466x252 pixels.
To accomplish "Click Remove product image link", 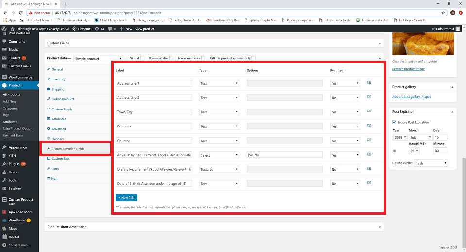I will pos(408,69).
